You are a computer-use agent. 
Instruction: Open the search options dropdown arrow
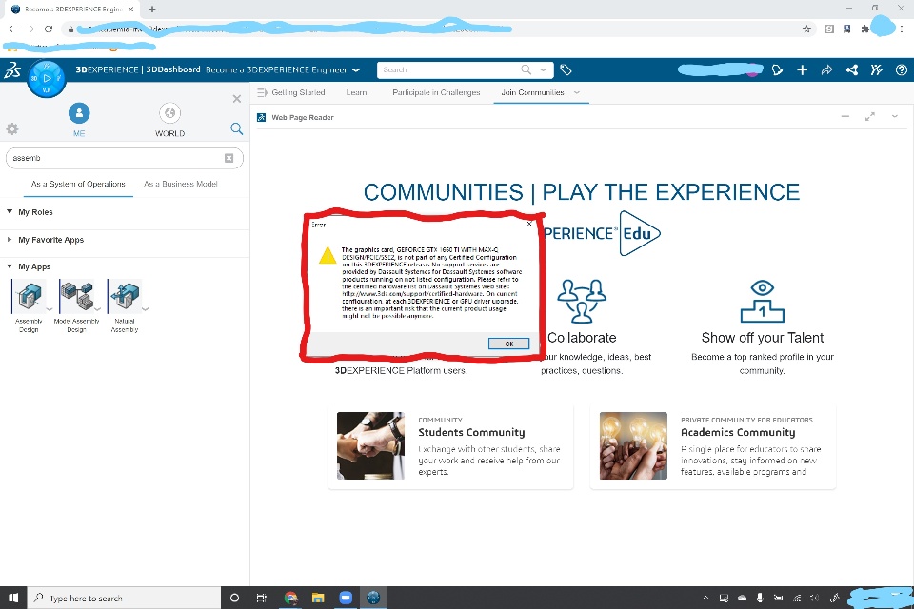point(543,69)
